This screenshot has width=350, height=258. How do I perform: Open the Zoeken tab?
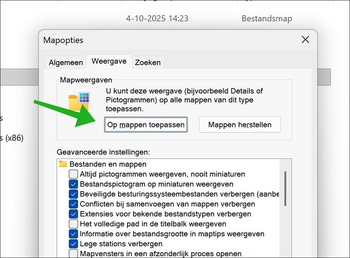click(148, 63)
